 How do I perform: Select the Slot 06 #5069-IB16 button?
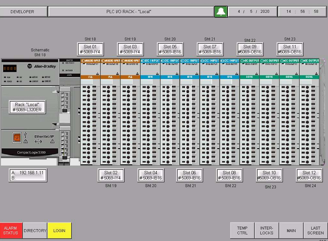click(x=189, y=175)
